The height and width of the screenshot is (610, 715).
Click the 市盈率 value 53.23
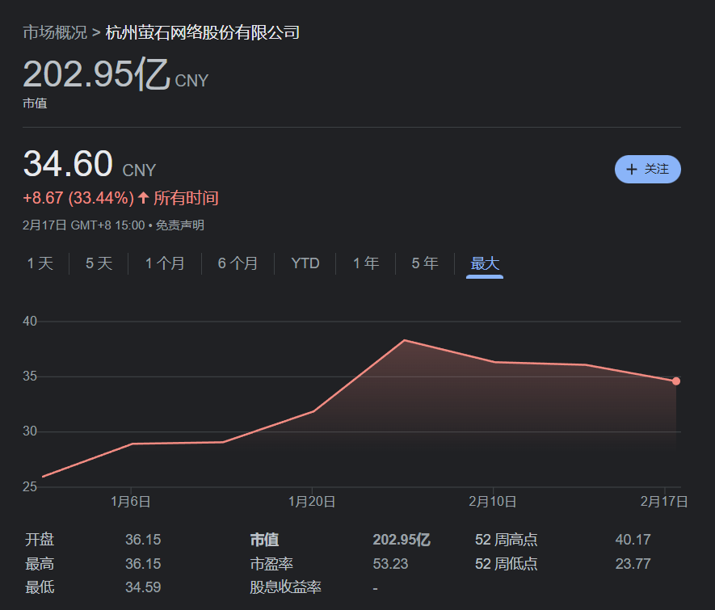tap(390, 564)
